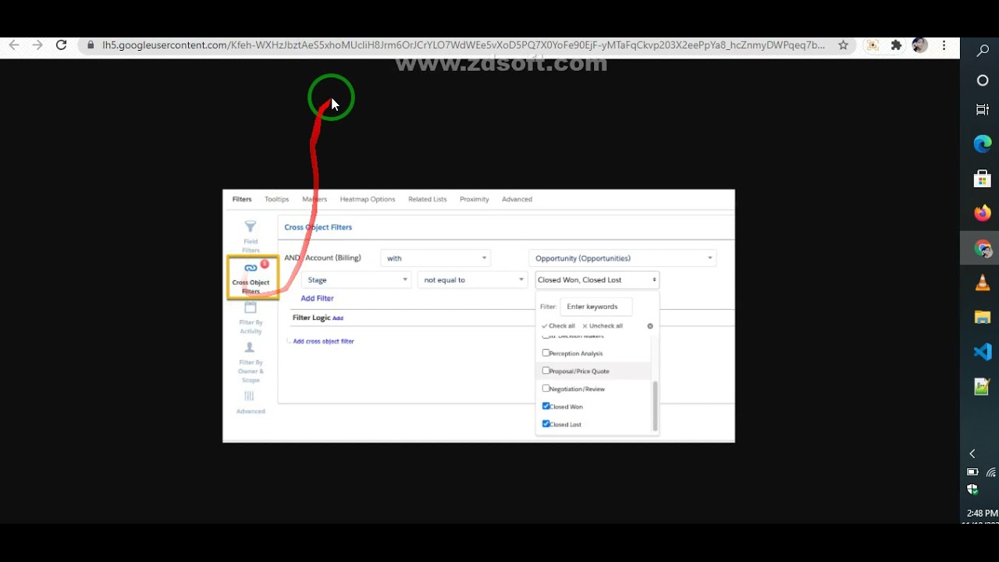Focus the Enter keywords filter field
The image size is (999, 562).
pyautogui.click(x=596, y=307)
